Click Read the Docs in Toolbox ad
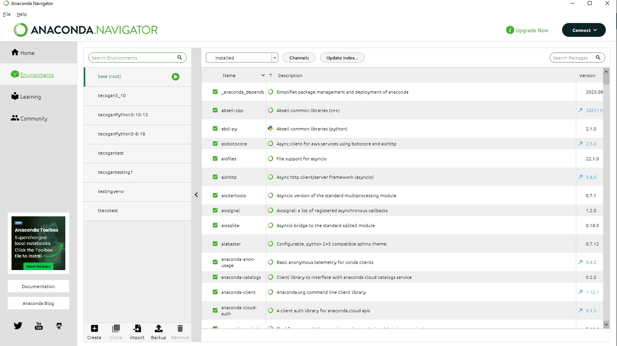The image size is (617, 346). tap(38, 266)
